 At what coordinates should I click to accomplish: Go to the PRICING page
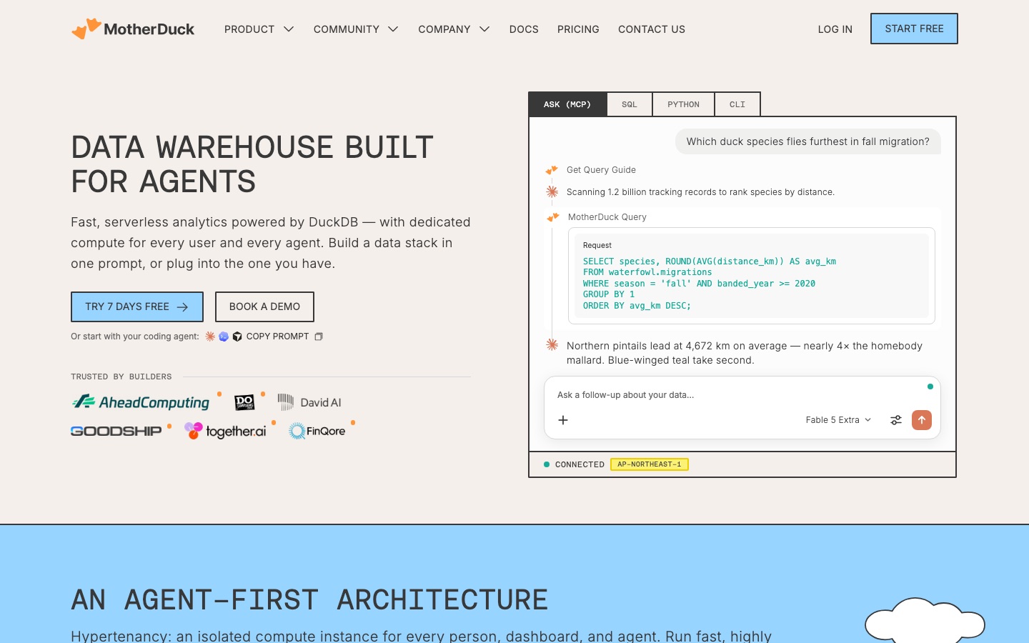click(578, 29)
